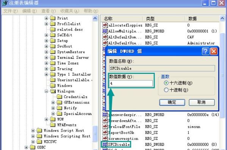
Task: Select the PreloadFontFile value row
Action: 161,127
